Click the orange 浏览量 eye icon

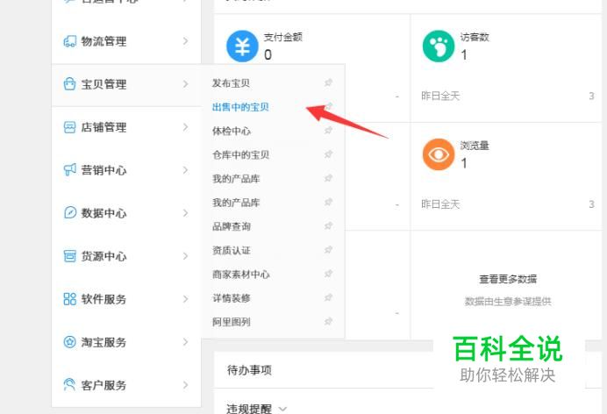(x=438, y=154)
